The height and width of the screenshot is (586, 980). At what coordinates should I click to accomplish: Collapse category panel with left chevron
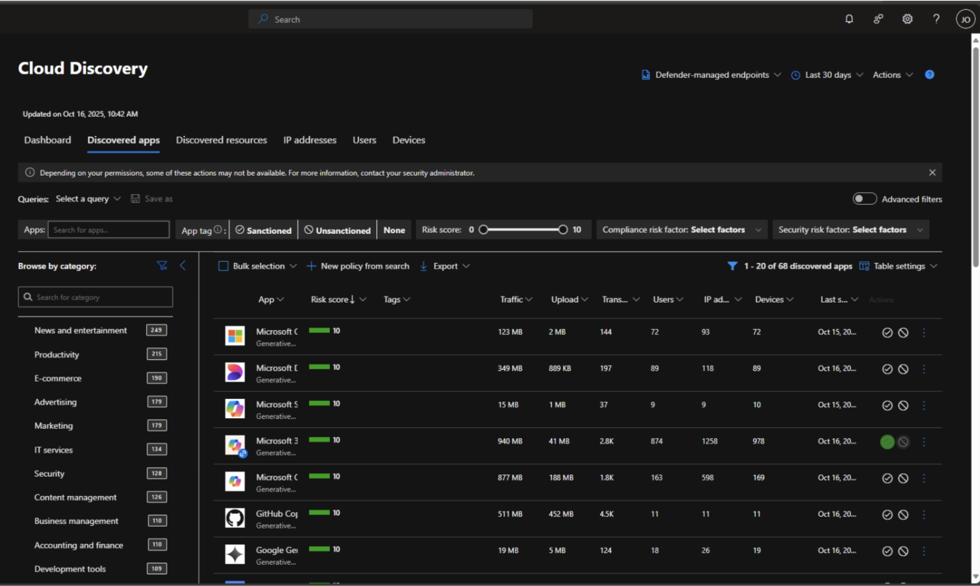[x=183, y=266]
